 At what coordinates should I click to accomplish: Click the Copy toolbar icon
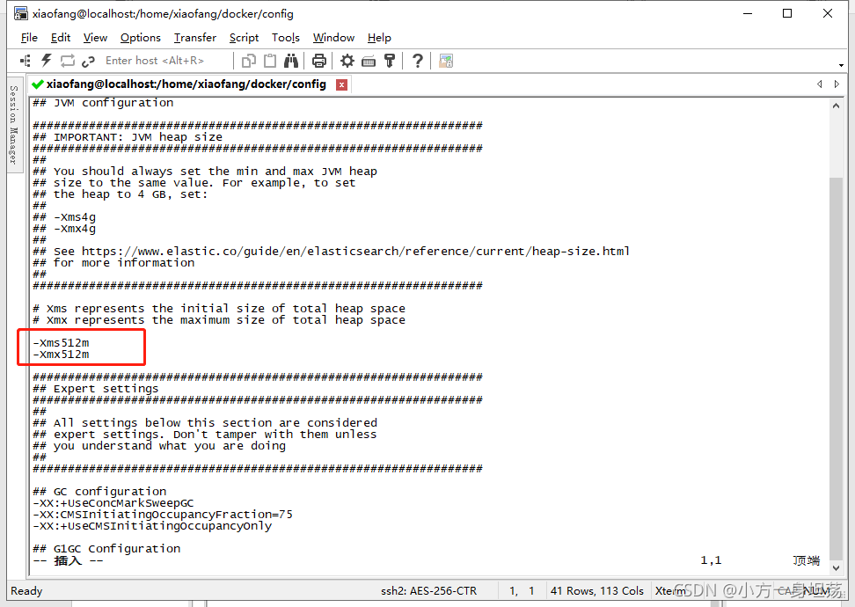pyautogui.click(x=249, y=61)
